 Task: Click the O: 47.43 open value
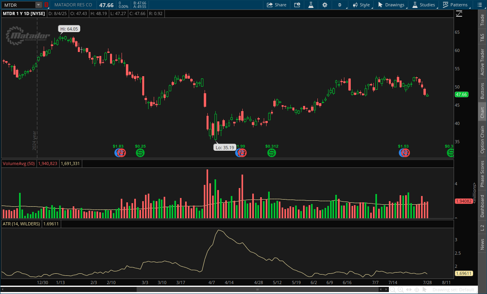click(x=78, y=13)
